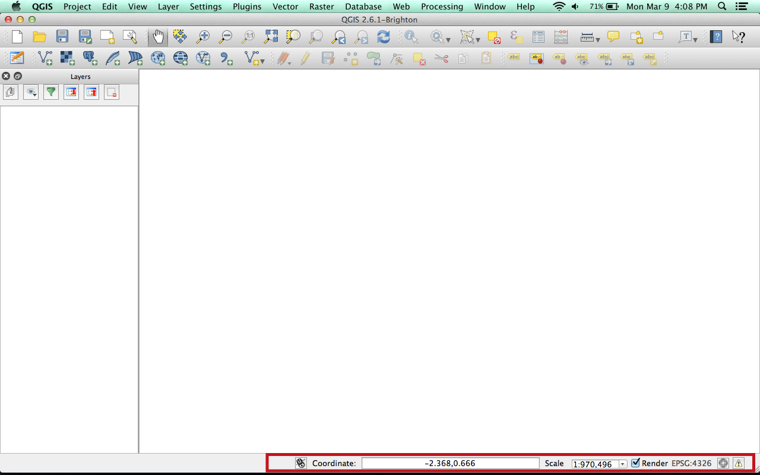Click the Show Bookmarks icon
The image size is (760, 475).
[x=658, y=37]
